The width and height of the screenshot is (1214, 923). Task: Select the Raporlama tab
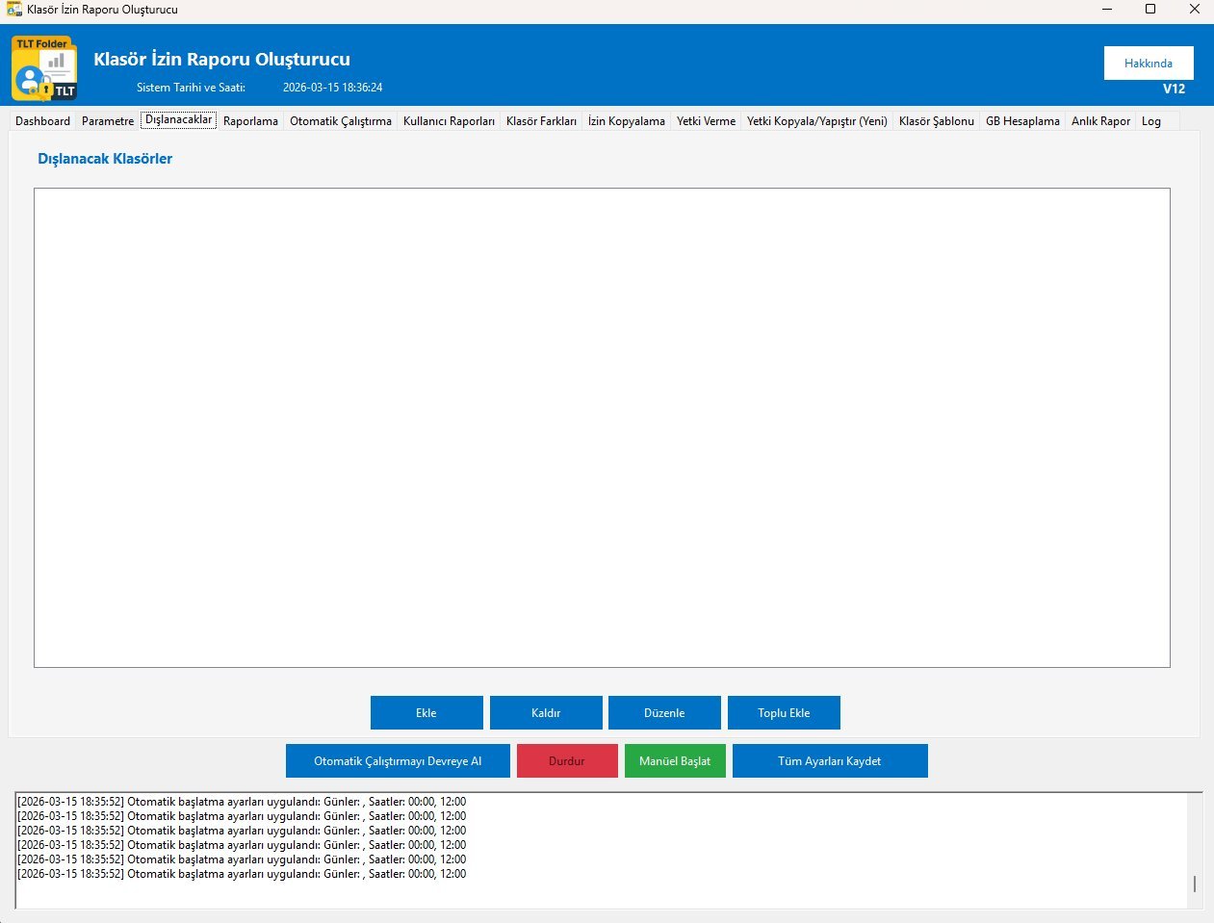coord(250,121)
